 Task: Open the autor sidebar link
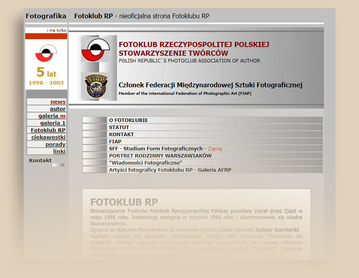click(x=58, y=109)
